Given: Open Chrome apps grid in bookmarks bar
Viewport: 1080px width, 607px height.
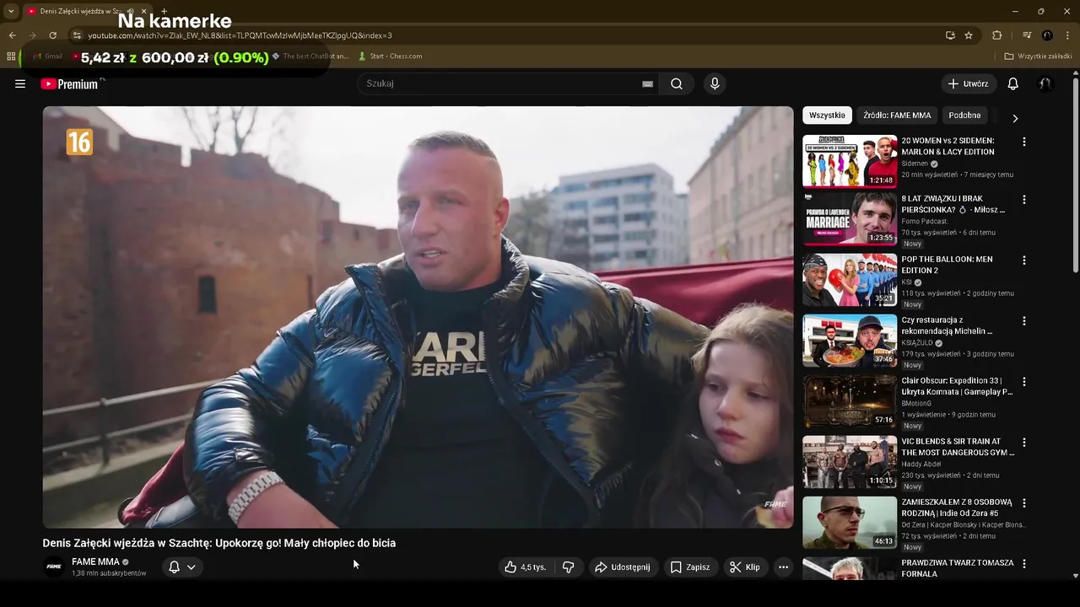Looking at the screenshot, I should tap(11, 56).
